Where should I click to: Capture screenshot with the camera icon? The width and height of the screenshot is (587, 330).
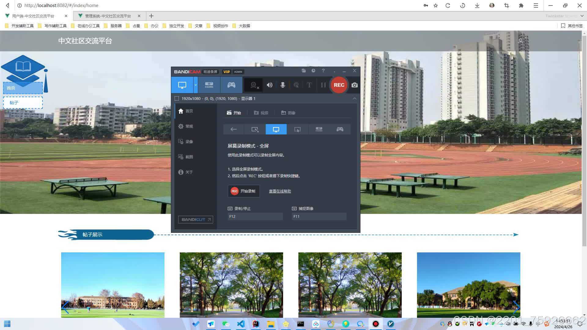[x=355, y=85]
